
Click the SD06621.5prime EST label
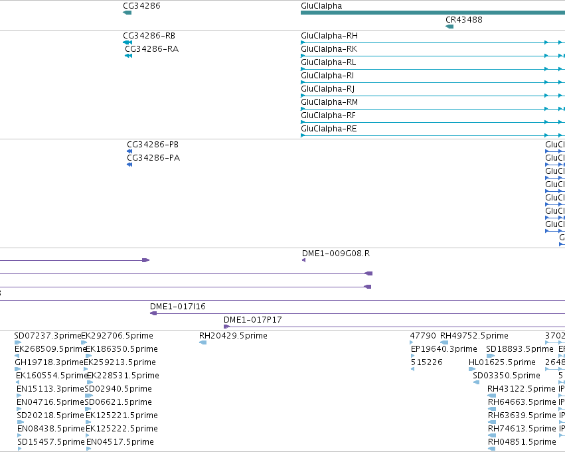coord(118,402)
